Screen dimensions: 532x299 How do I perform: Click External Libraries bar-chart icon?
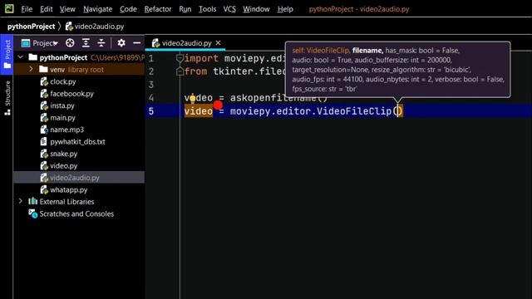coord(33,201)
